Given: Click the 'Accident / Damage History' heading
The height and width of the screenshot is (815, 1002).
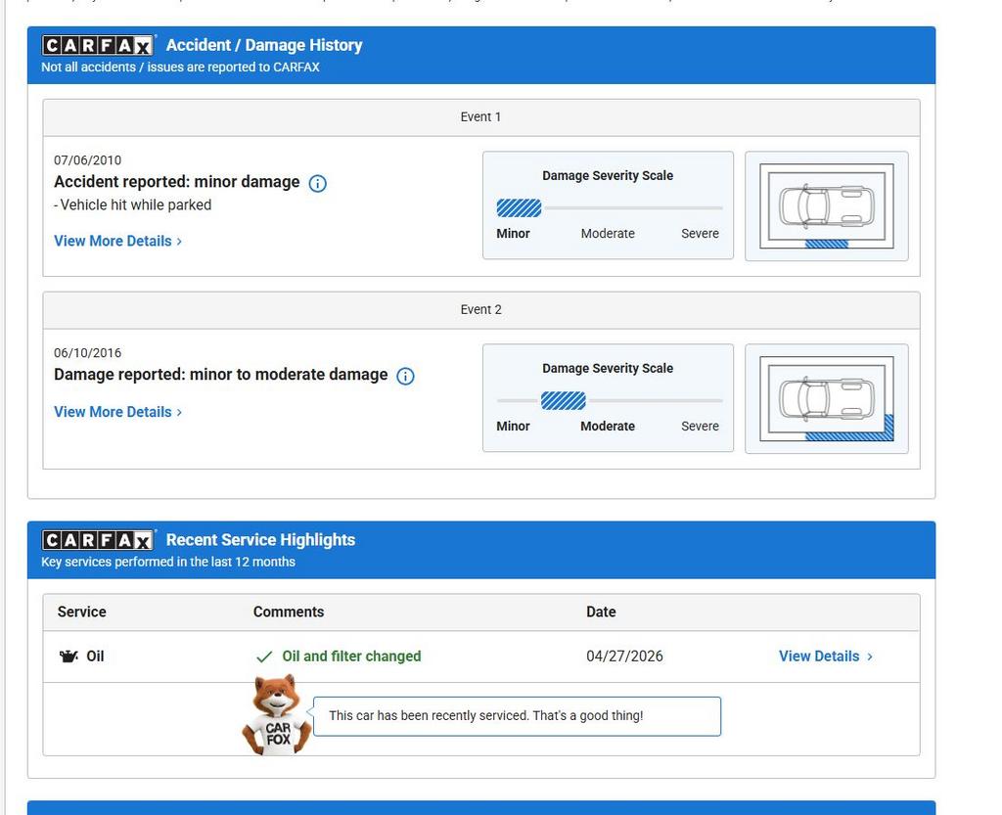Looking at the screenshot, I should 264,45.
